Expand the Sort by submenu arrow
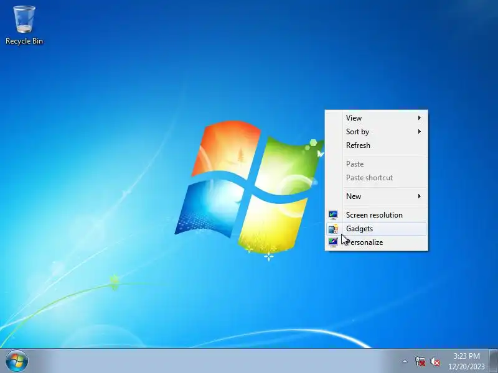This screenshot has width=498, height=373. [x=419, y=132]
